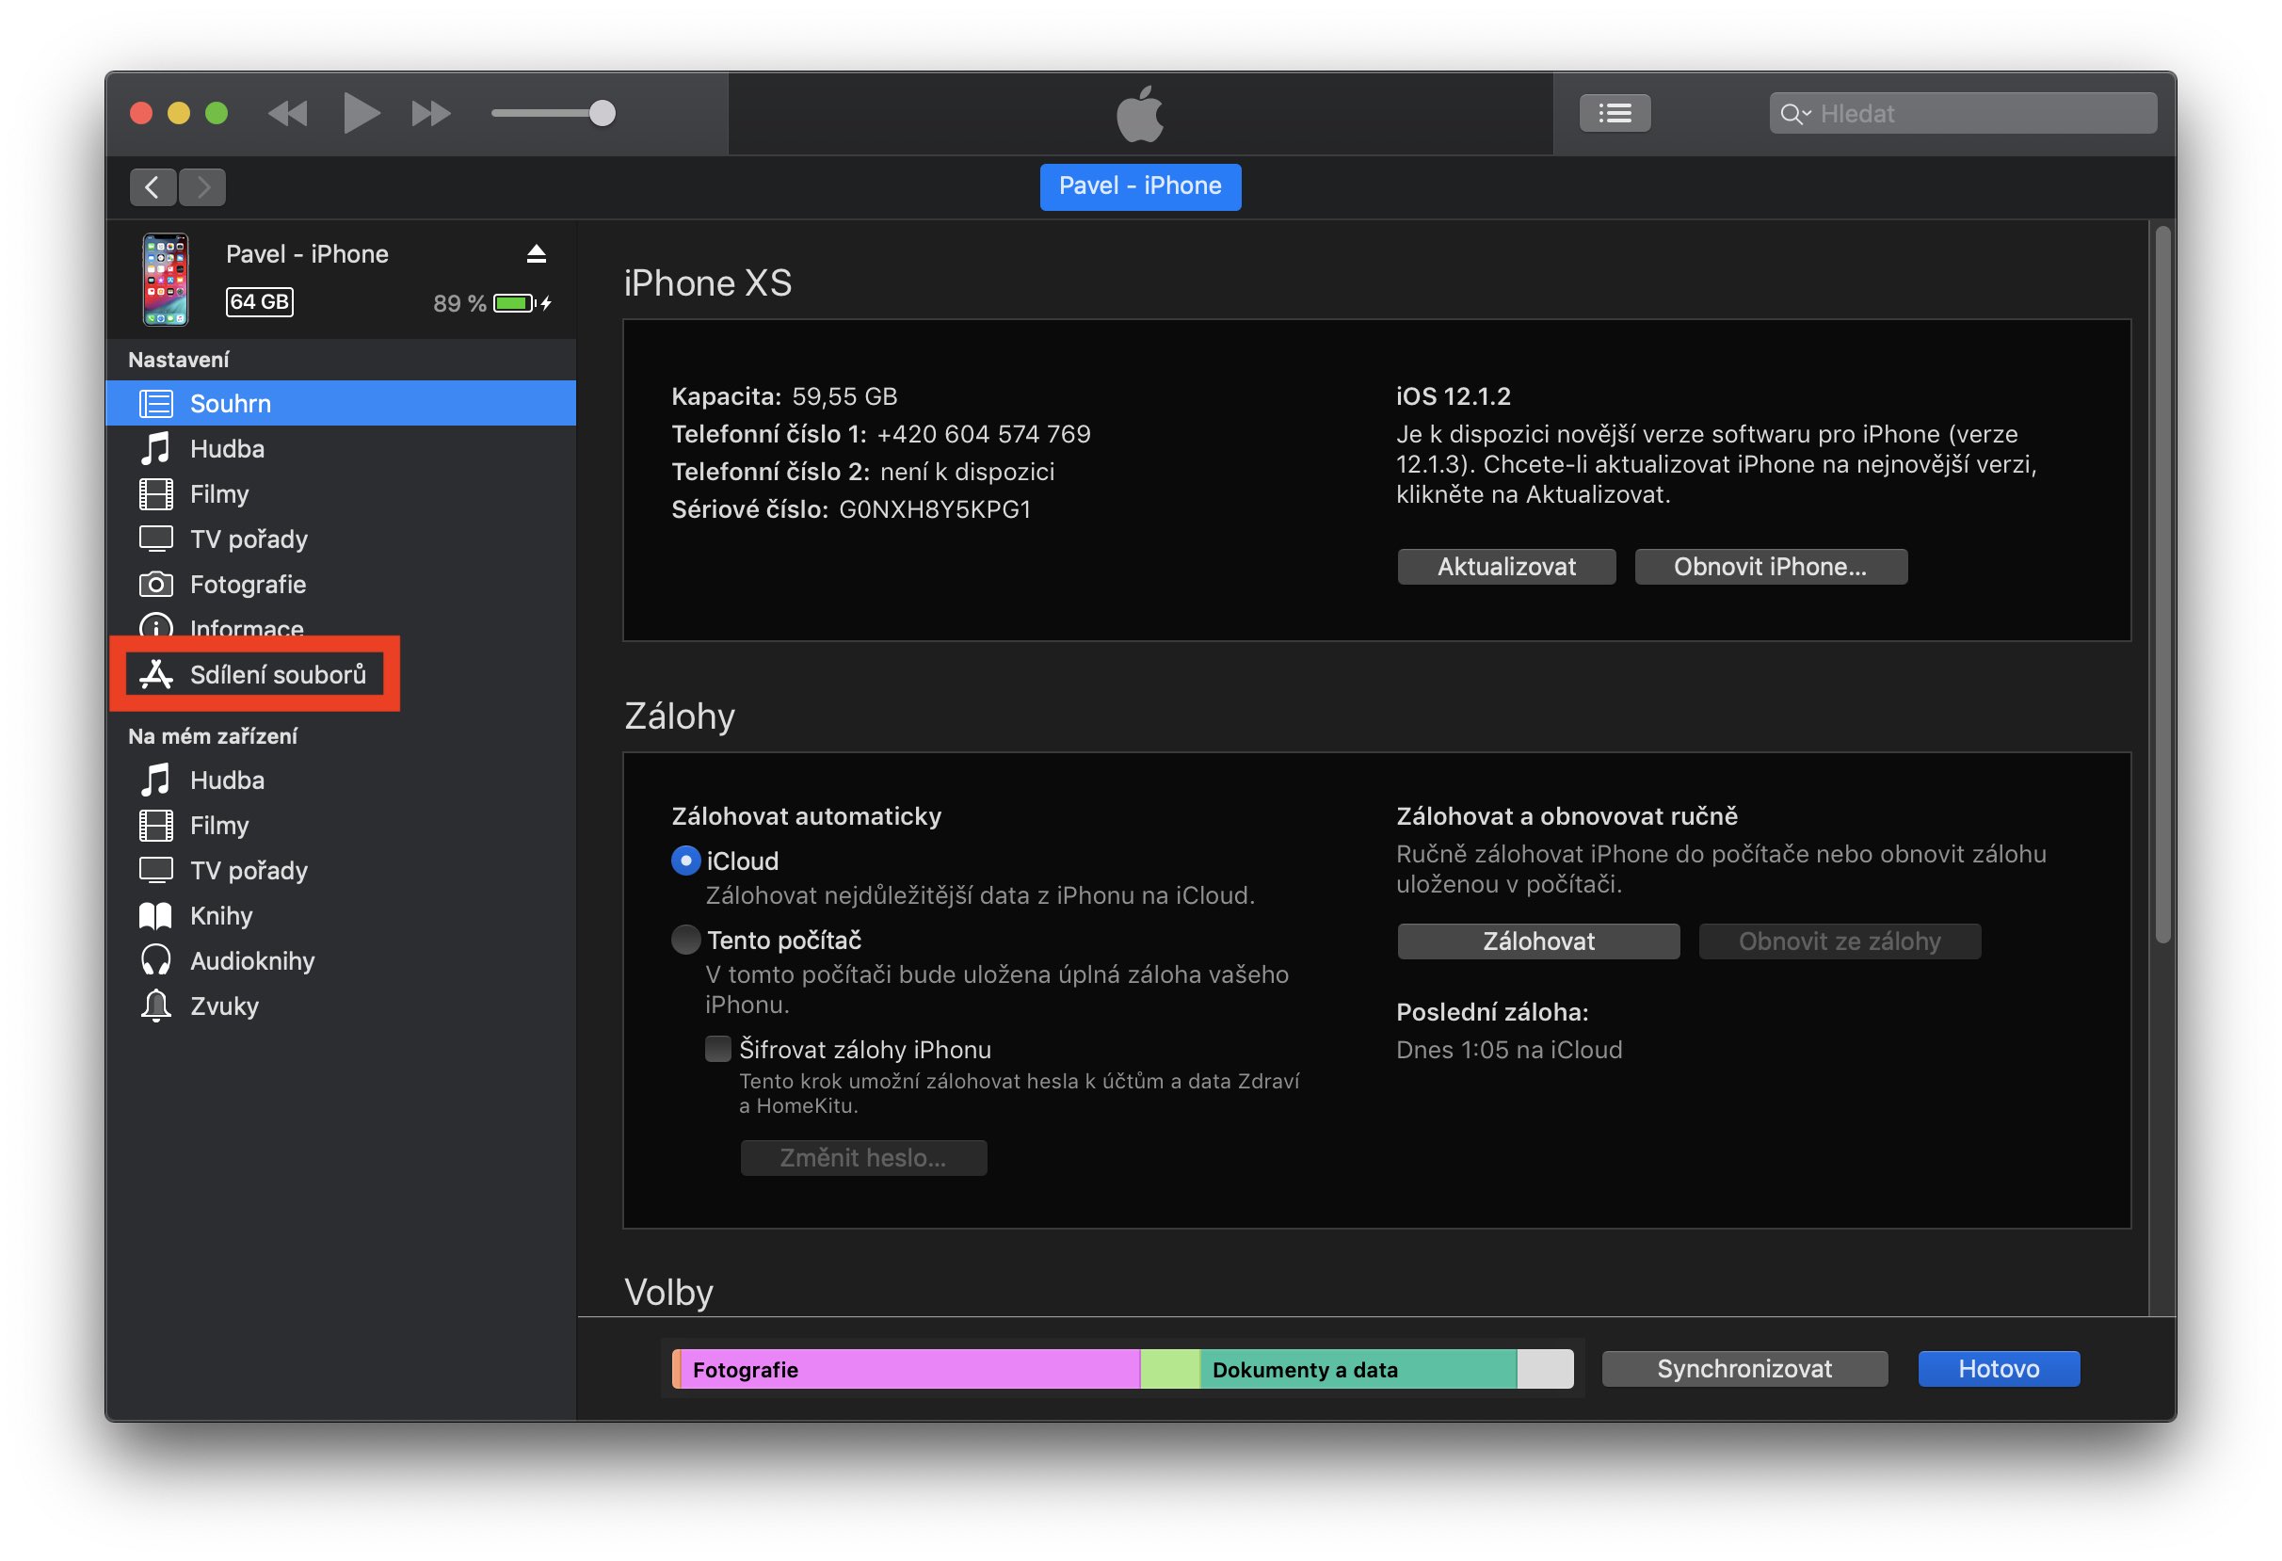Go back with the left chevron button
The height and width of the screenshot is (1561, 2282).
click(x=153, y=186)
